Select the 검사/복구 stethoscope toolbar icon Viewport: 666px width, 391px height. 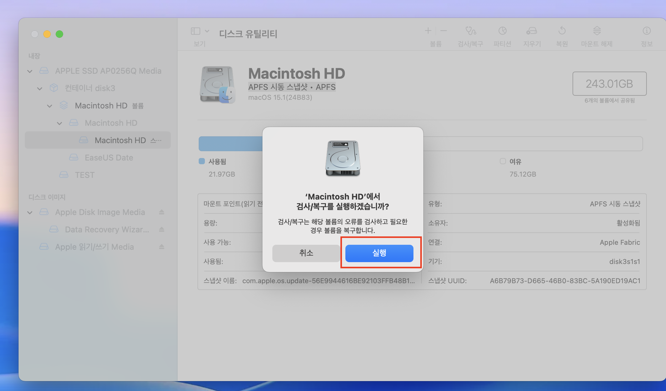[x=470, y=31]
